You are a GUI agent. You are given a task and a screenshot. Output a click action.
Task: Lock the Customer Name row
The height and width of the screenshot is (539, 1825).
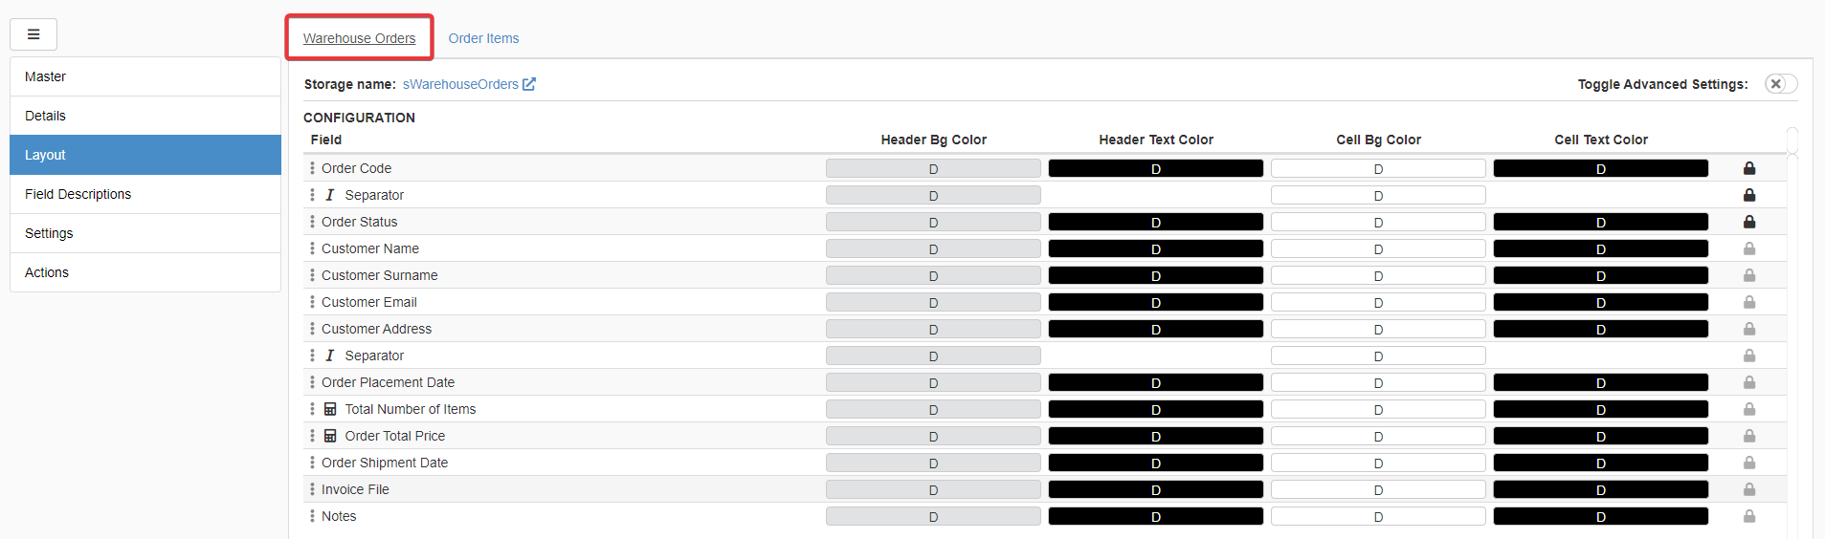(x=1748, y=248)
